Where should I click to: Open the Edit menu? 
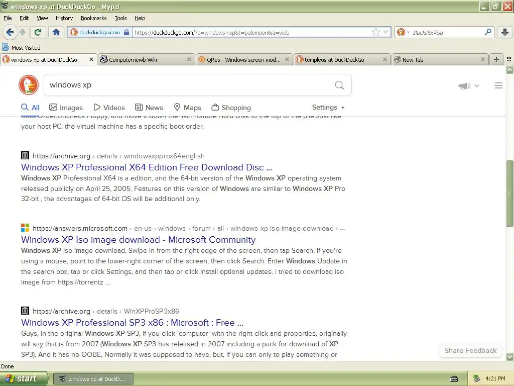[24, 18]
